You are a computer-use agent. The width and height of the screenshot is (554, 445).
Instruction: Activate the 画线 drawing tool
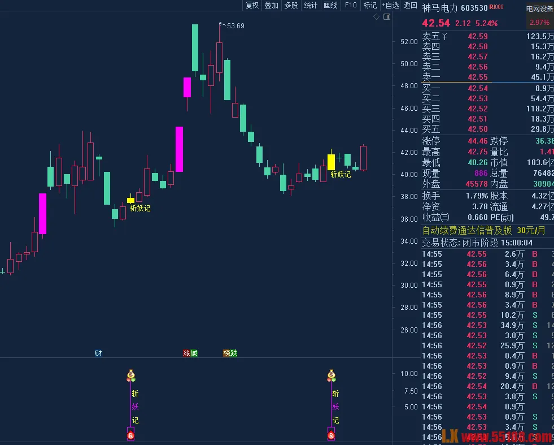[x=330, y=5]
